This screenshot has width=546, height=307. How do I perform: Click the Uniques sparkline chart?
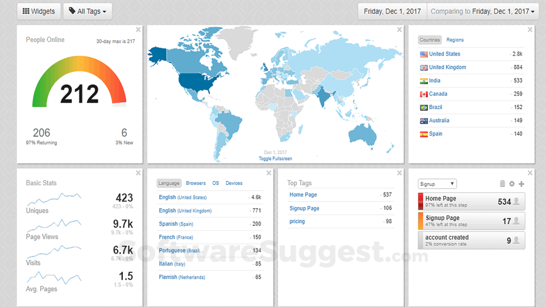pyautogui.click(x=54, y=199)
